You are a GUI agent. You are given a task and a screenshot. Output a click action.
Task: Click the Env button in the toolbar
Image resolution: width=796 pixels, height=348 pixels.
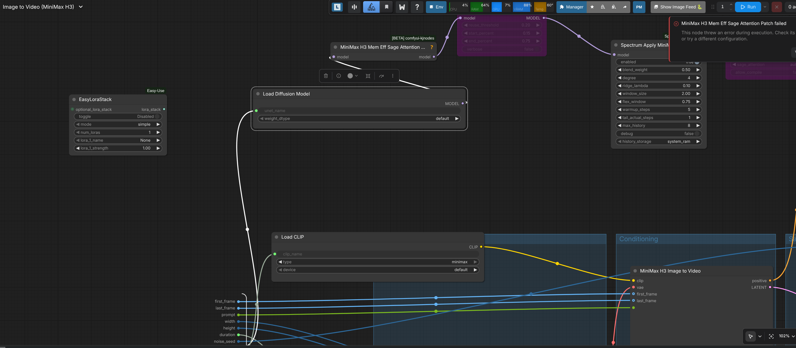(x=436, y=7)
